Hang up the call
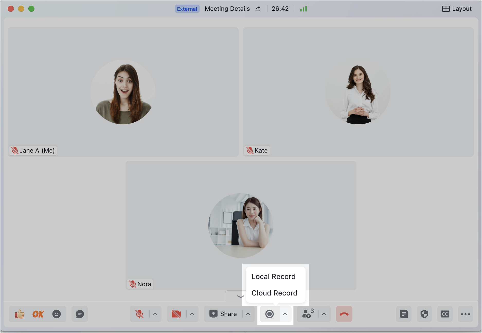The image size is (482, 333). coord(344,314)
